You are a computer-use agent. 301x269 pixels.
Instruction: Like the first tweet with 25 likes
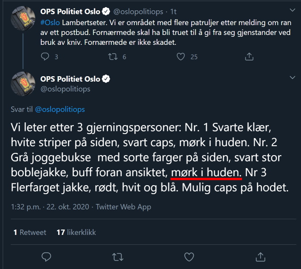181,56
